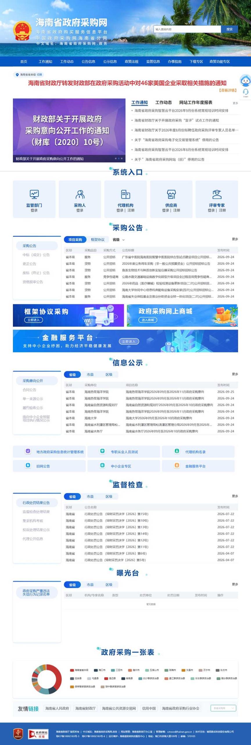Open the robot assistant chat icon
This screenshot has height=745, width=251.
click(x=245, y=81)
